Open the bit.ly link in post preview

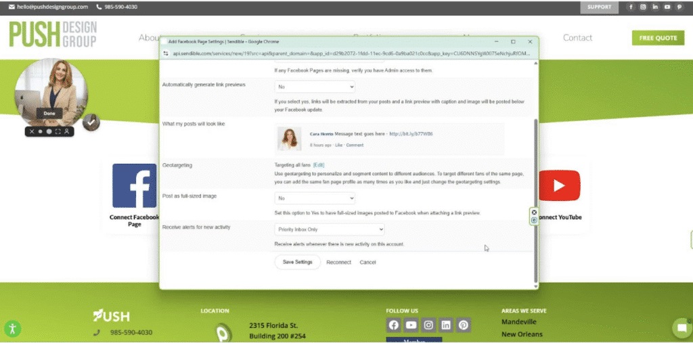(x=411, y=134)
